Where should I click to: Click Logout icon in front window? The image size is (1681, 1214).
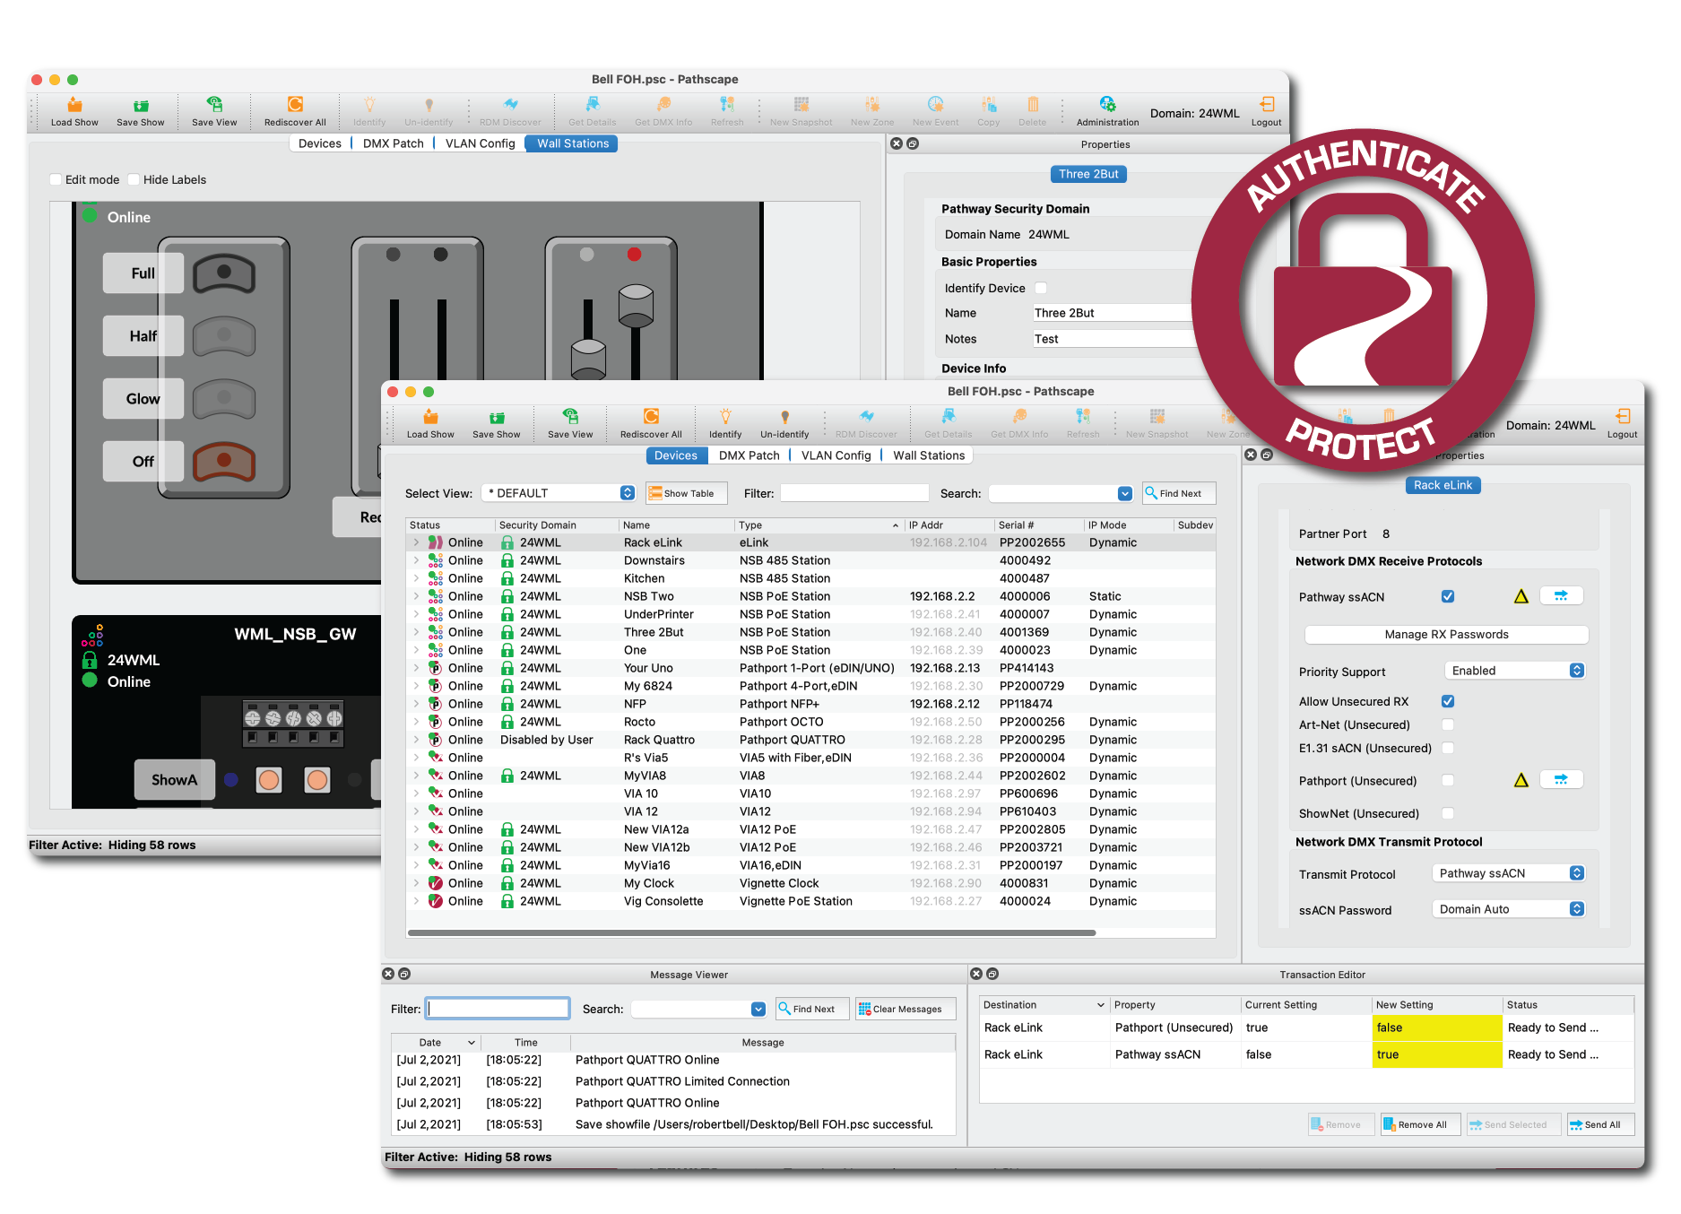[x=1623, y=417]
